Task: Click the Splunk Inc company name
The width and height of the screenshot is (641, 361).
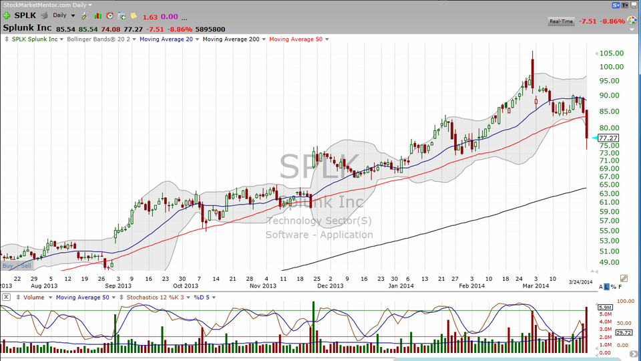Action: click(x=27, y=28)
